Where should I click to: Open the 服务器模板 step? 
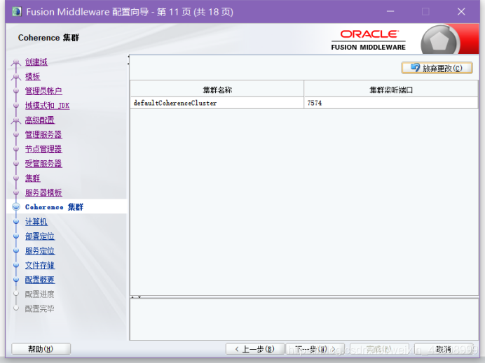pos(43,192)
